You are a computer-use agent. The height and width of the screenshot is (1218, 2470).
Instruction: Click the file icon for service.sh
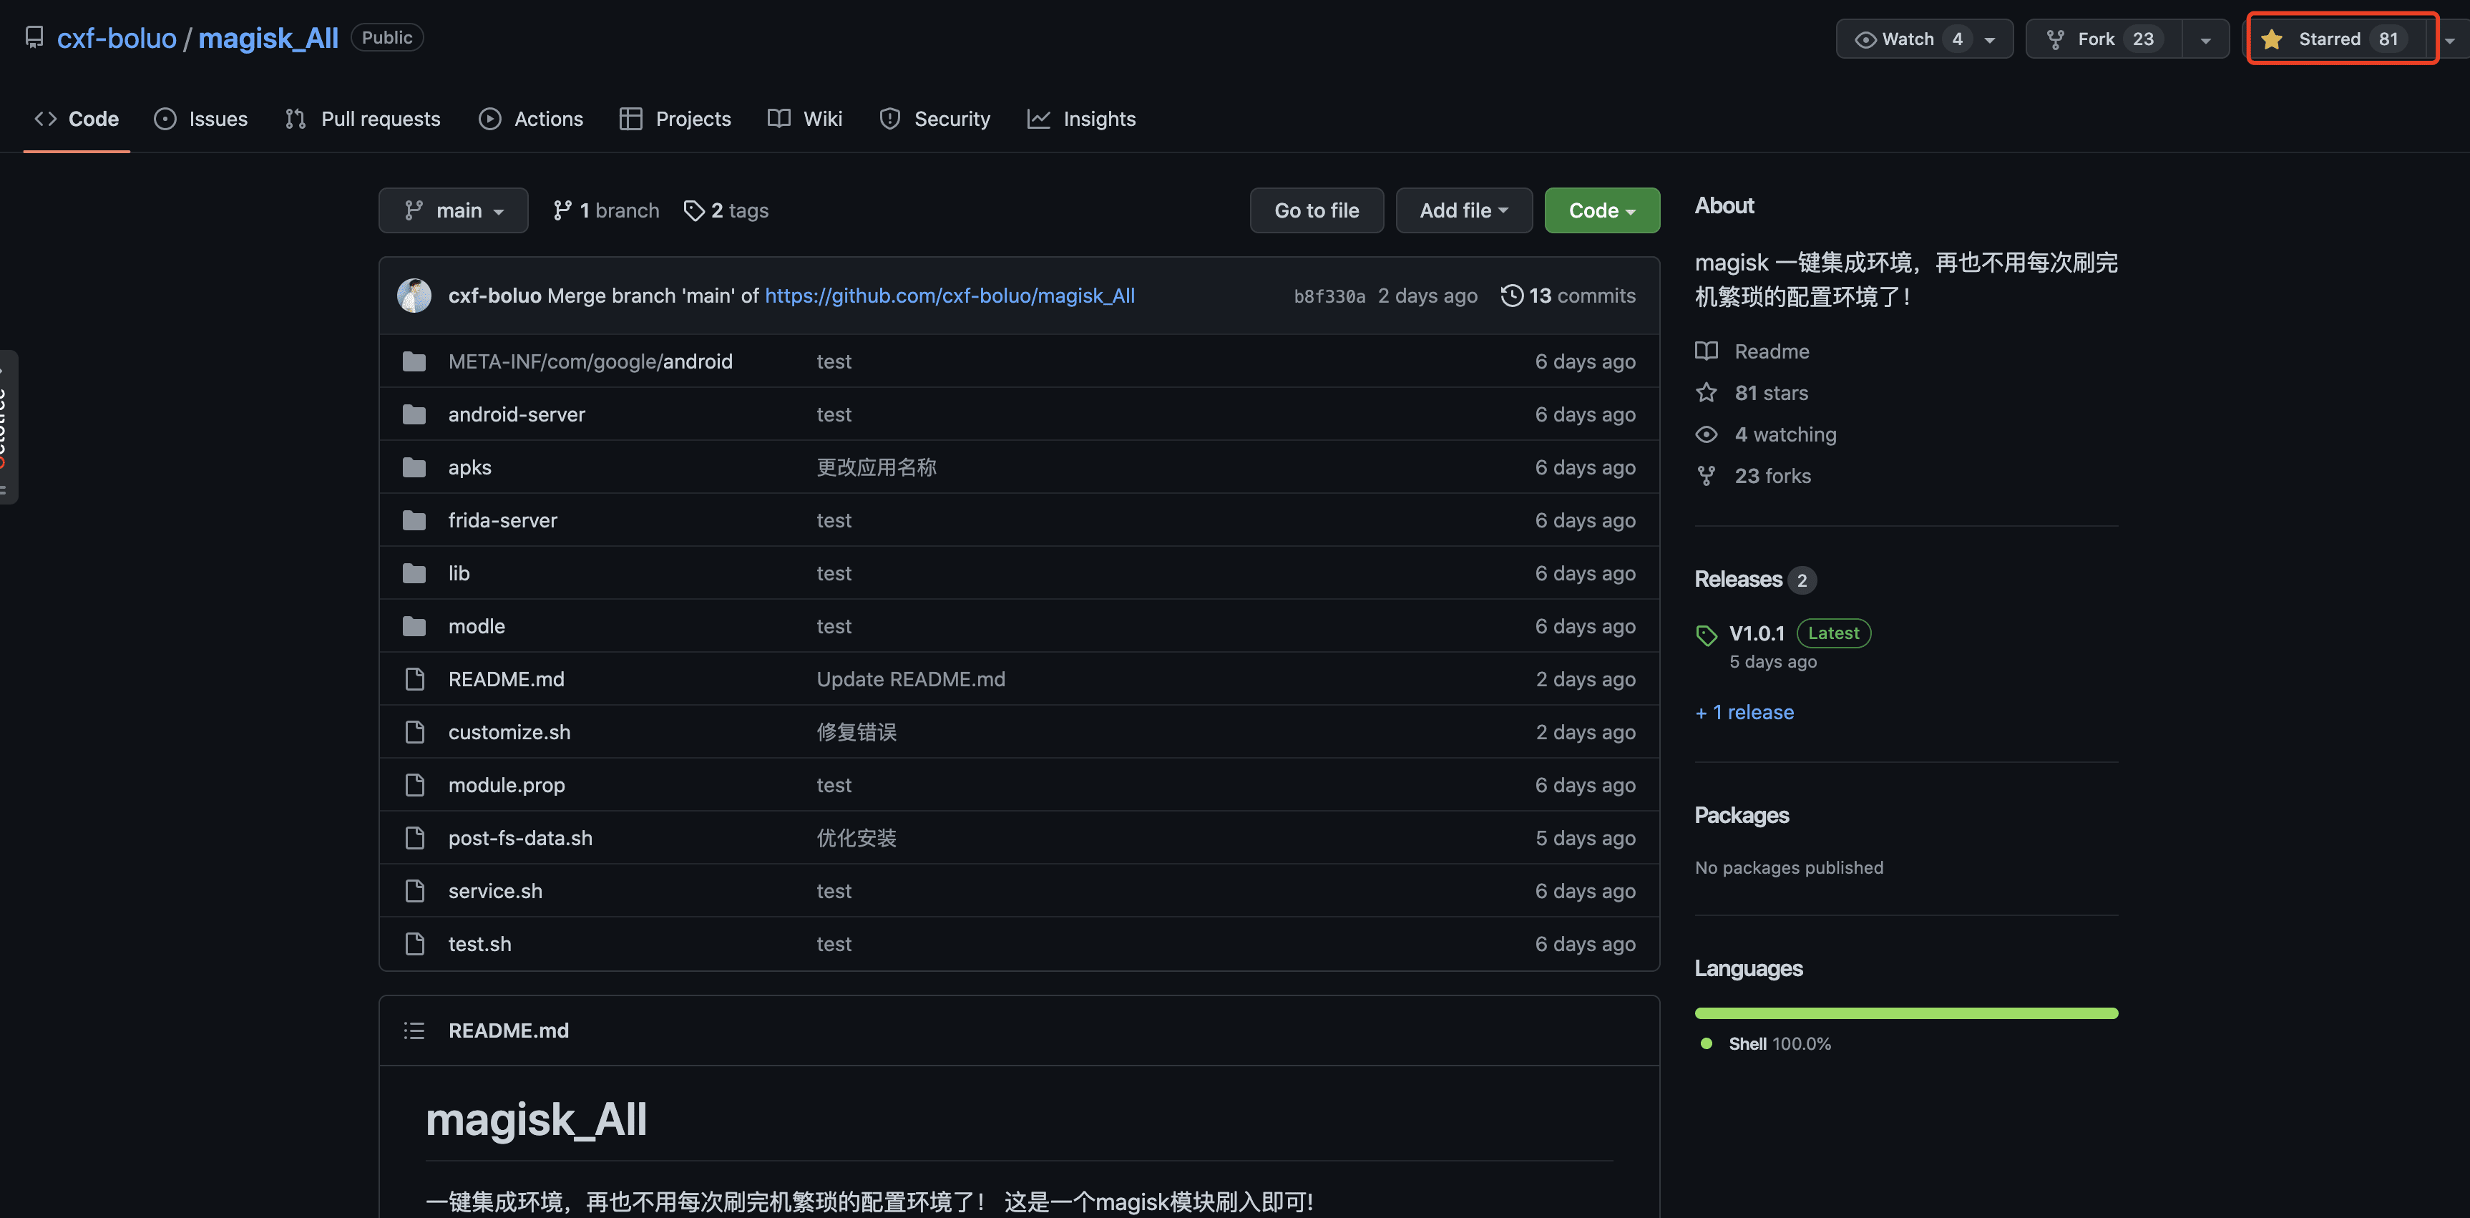click(x=414, y=890)
